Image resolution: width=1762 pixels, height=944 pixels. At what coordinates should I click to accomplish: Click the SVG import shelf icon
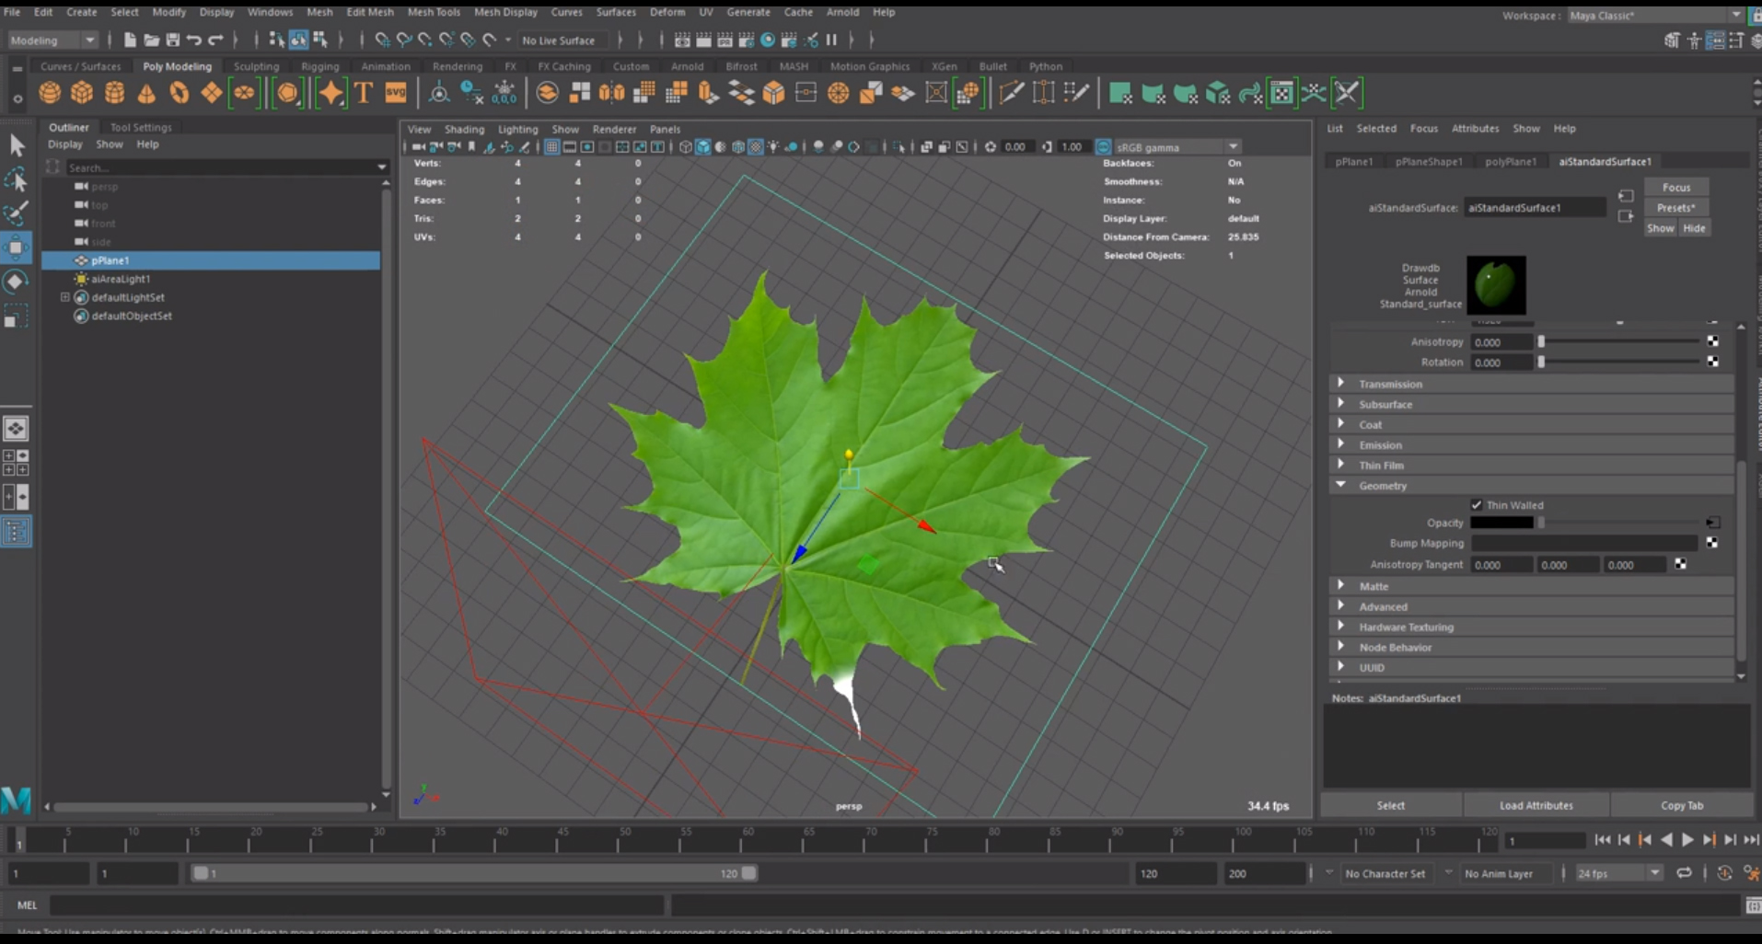pyautogui.click(x=396, y=93)
